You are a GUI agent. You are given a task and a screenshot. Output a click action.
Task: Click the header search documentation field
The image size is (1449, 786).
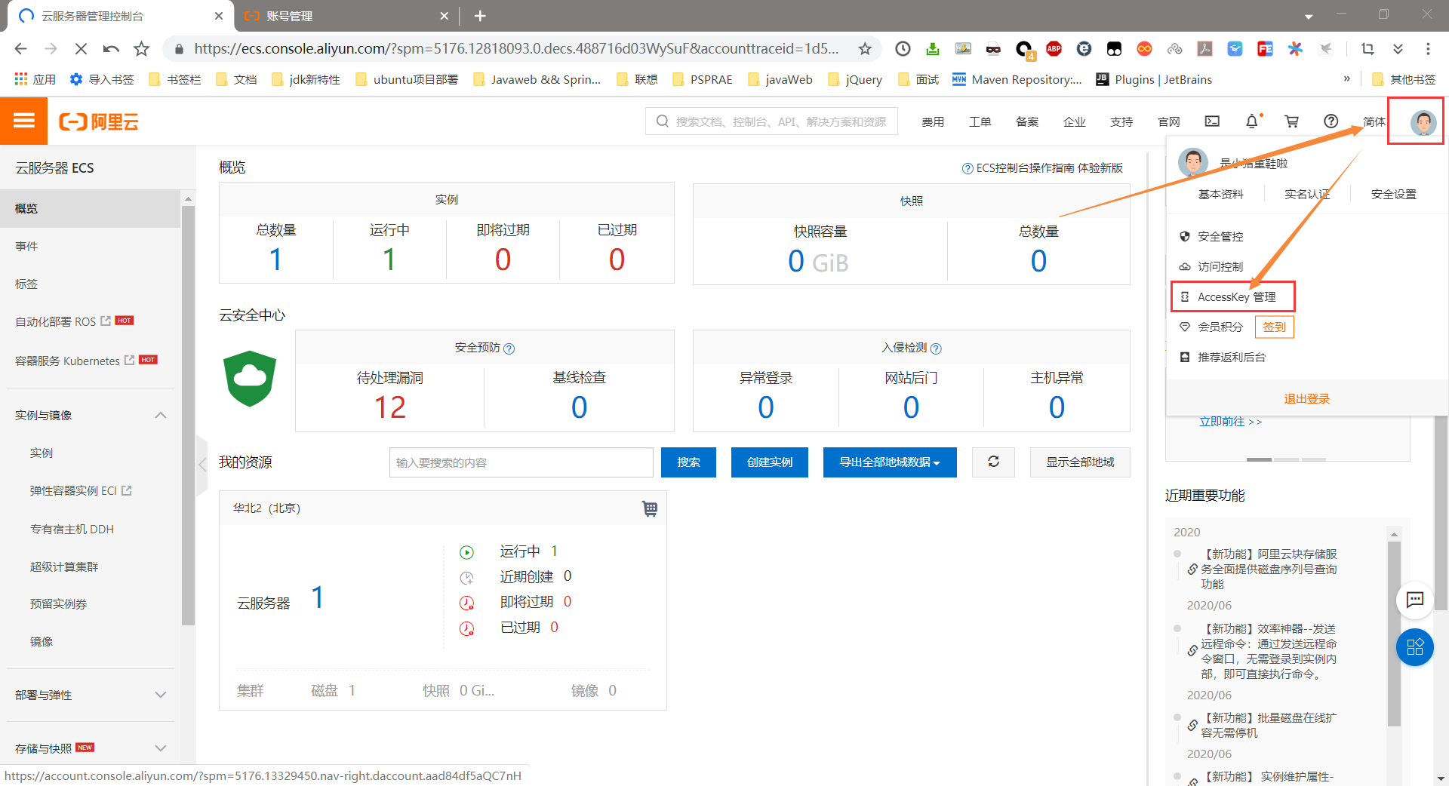pos(771,121)
